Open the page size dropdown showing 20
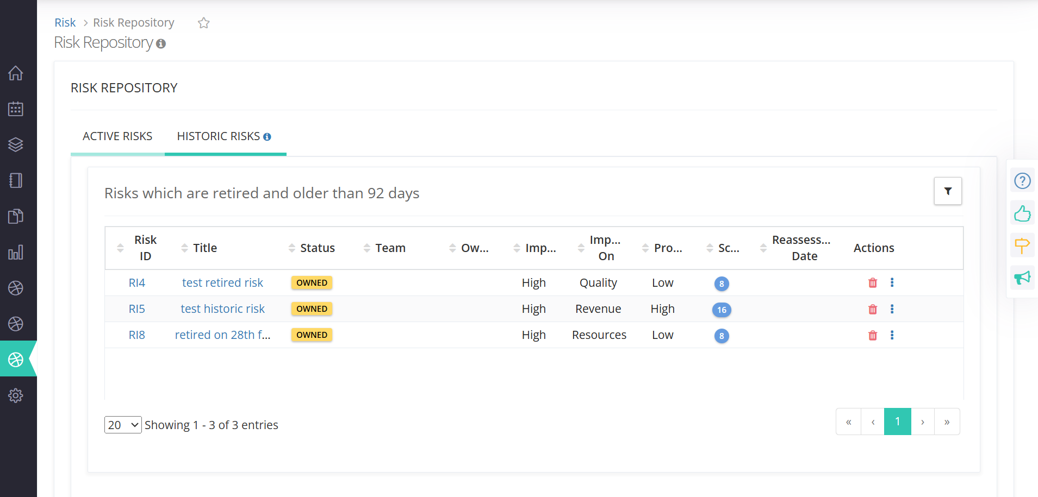The width and height of the screenshot is (1038, 497). (123, 425)
